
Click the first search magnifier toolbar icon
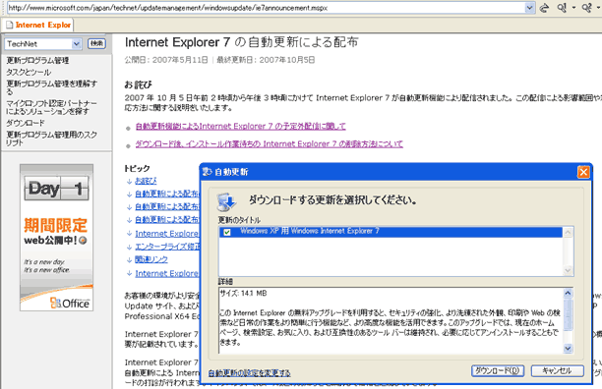[562, 8]
